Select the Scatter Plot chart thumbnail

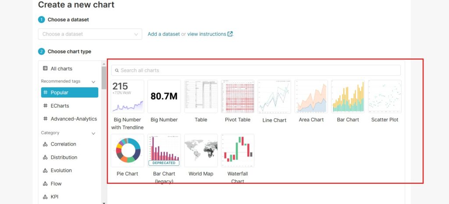[x=385, y=96]
